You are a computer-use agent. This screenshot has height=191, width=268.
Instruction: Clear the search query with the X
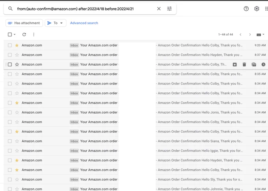(159, 9)
